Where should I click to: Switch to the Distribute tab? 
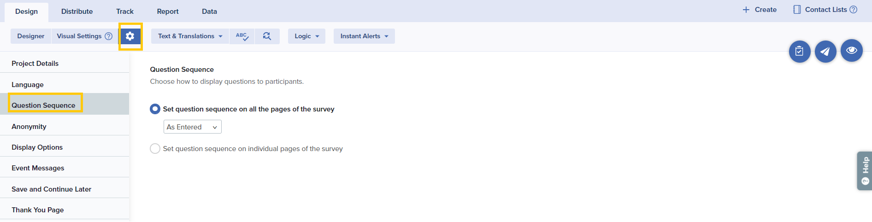click(x=77, y=12)
